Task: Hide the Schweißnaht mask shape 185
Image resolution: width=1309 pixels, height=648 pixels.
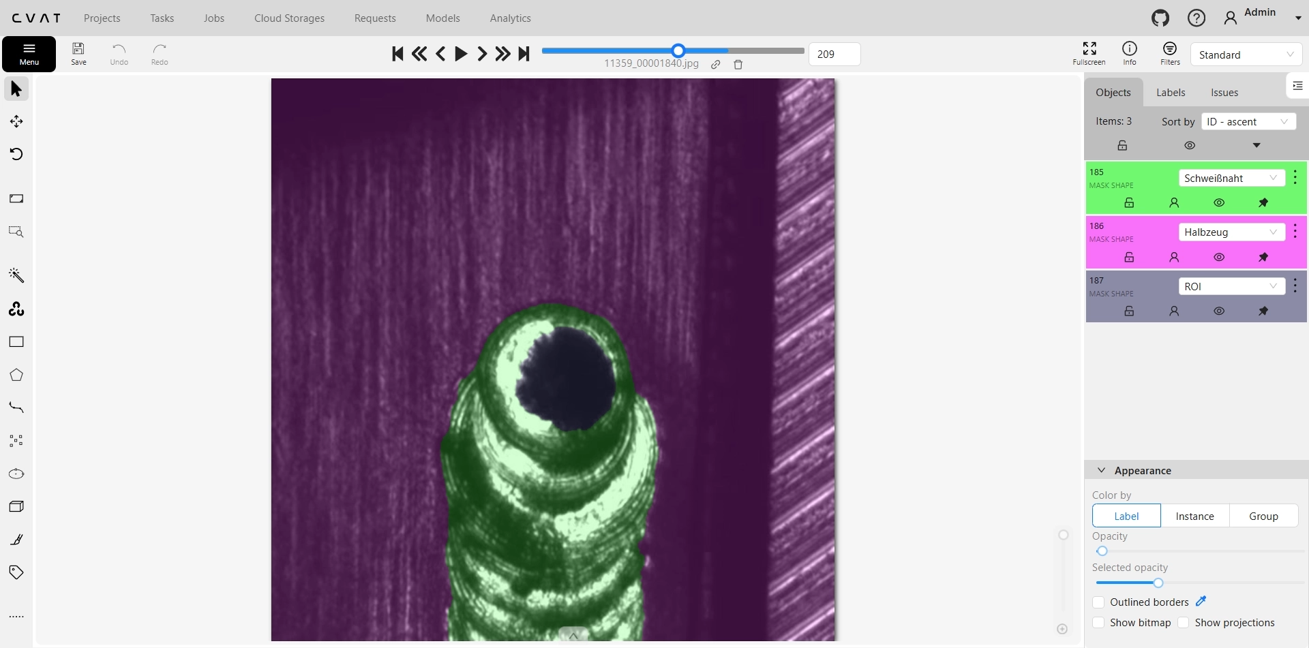Action: coord(1219,202)
